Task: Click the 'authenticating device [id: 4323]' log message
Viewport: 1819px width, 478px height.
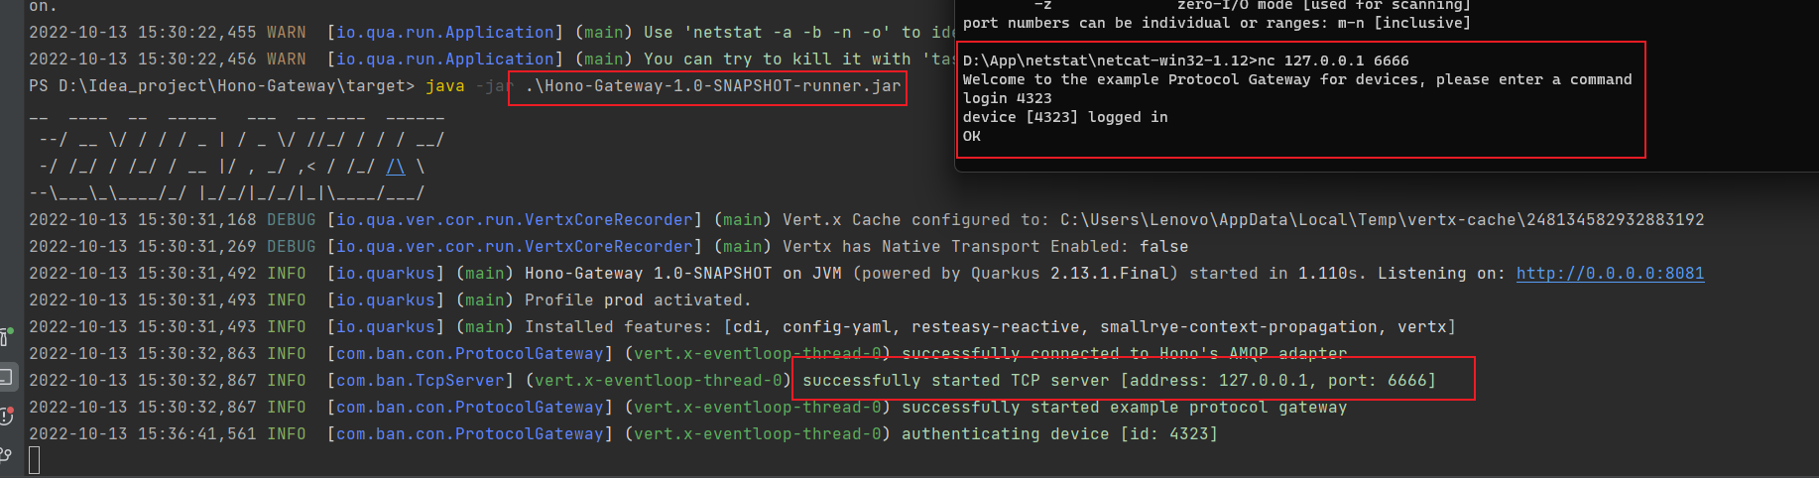Action: [x=1059, y=434]
